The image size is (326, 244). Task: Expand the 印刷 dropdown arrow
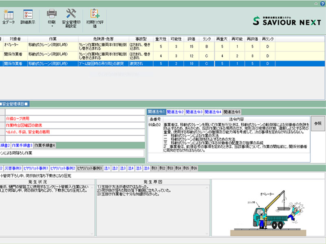pyautogui.click(x=51, y=26)
